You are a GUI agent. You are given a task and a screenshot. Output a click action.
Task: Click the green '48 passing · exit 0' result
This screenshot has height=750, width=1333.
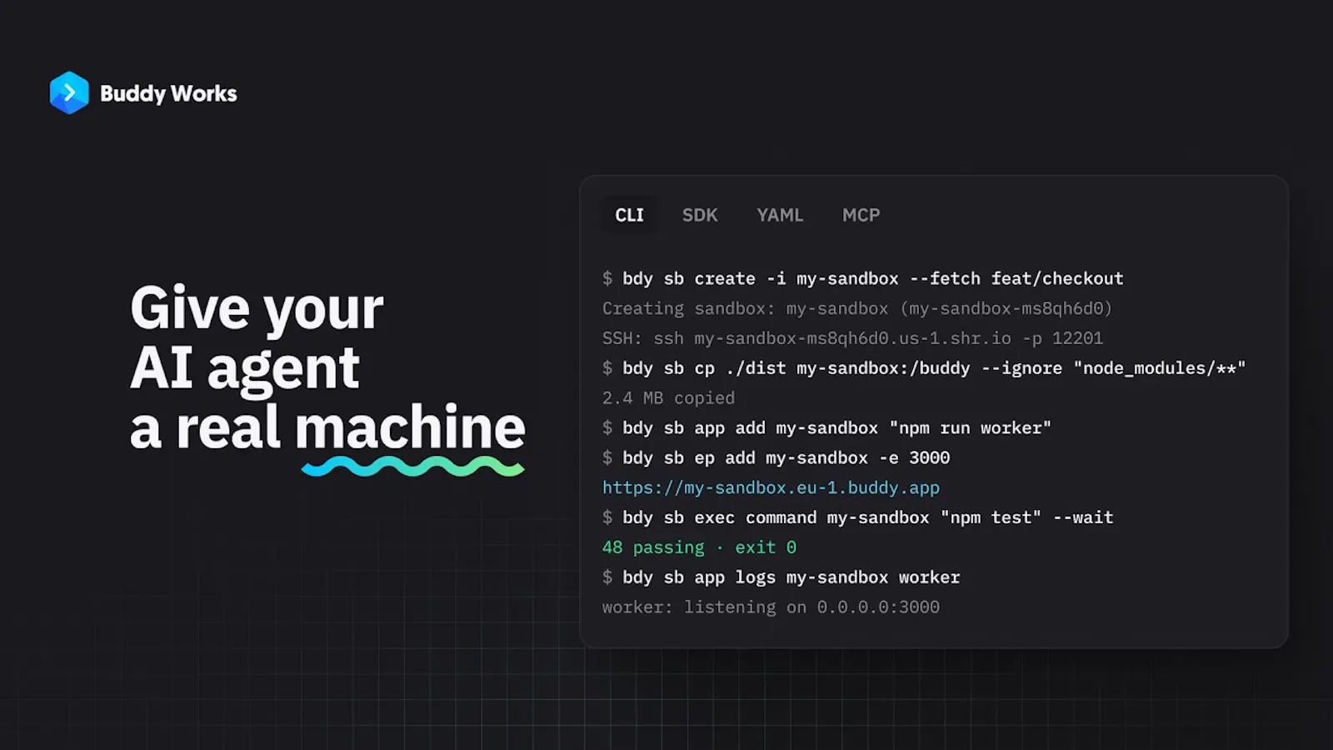pos(699,547)
